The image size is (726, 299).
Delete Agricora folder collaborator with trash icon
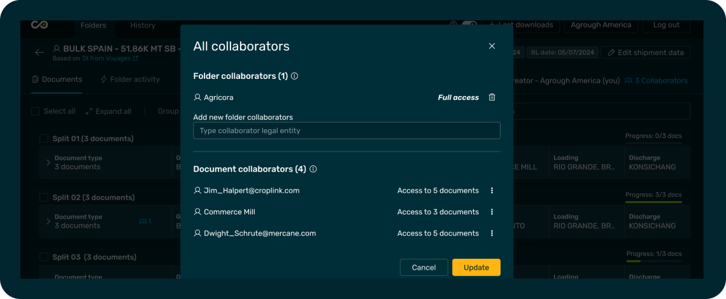click(x=492, y=97)
